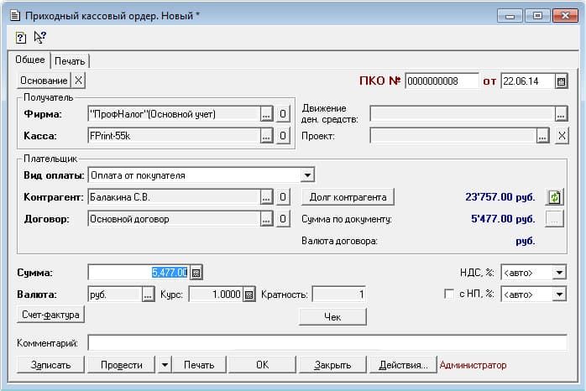Viewport: 586px width, 391px height.
Task: Refresh counterparty debt with green icon
Action: 555,197
